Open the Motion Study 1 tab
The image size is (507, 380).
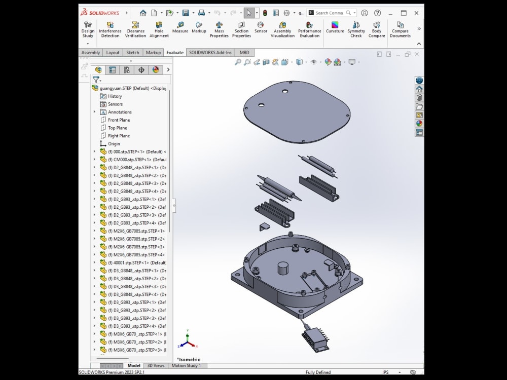click(x=186, y=365)
